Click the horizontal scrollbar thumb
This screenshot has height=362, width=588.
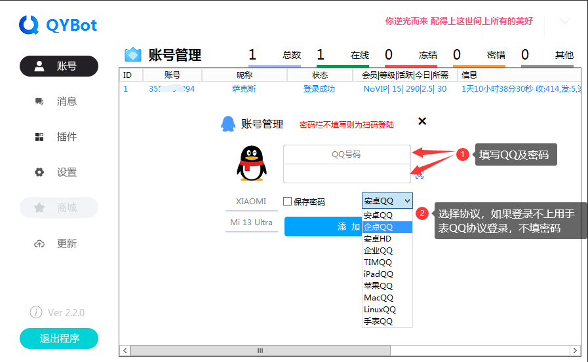260,351
